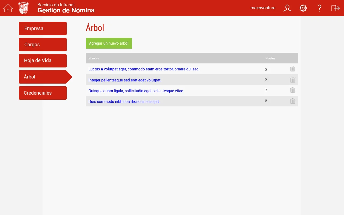Image resolution: width=344 pixels, height=215 pixels.
Task: Click levels value 3 in the Luctus row
Action: click(x=266, y=70)
